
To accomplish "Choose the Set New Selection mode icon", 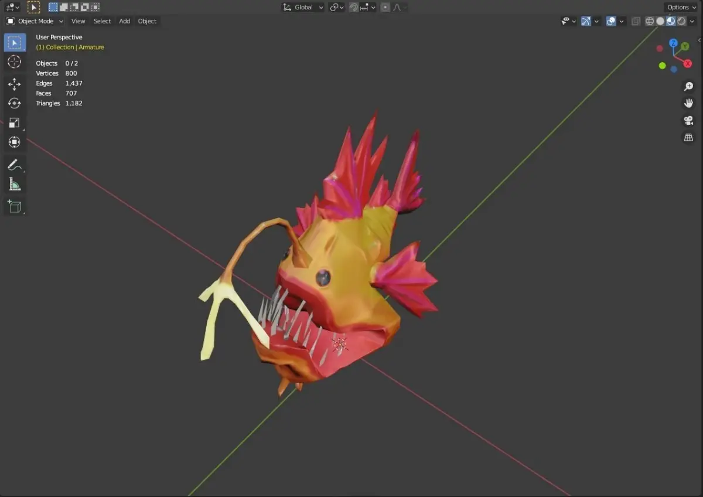I will pyautogui.click(x=53, y=7).
